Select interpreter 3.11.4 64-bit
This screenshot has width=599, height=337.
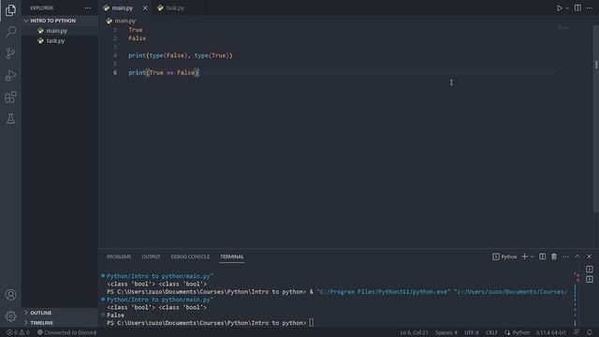(551, 333)
